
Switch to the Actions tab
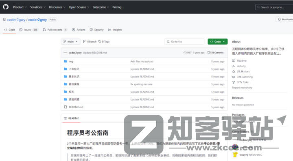click(79, 30)
